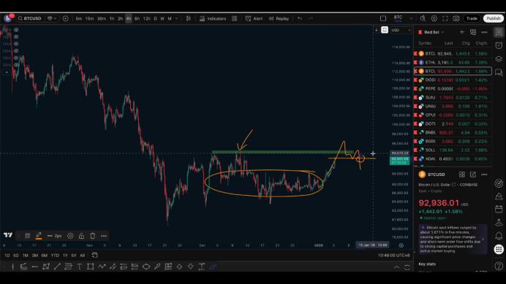Open the USD currency dropdown

(401, 31)
